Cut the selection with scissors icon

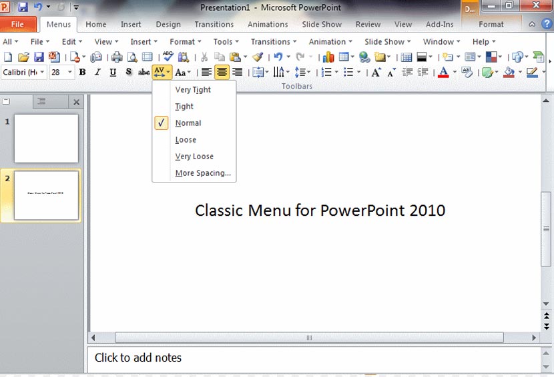pyautogui.click(x=204, y=57)
